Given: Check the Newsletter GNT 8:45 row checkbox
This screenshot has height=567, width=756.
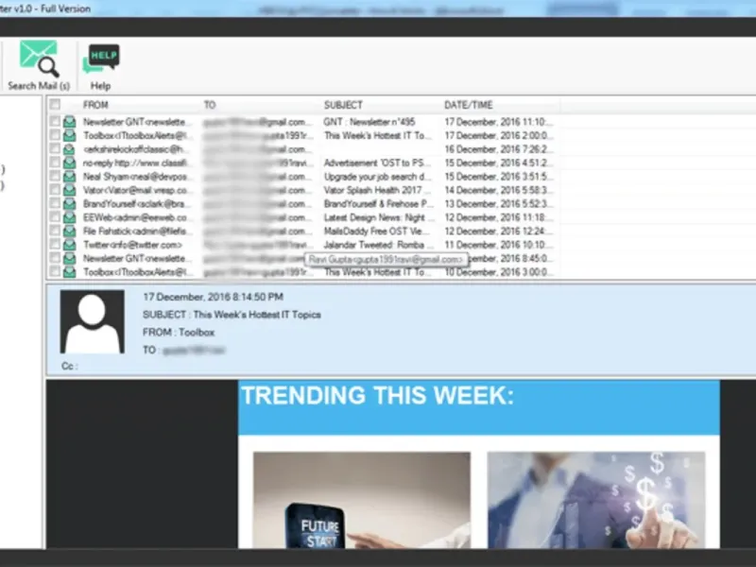Looking at the screenshot, I should coord(55,258).
